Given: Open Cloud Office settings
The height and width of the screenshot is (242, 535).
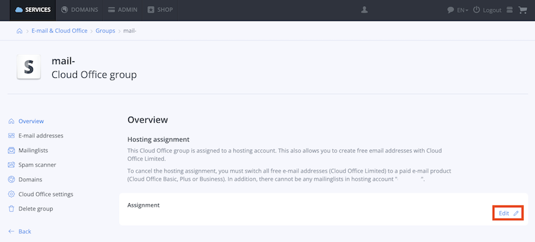Looking at the screenshot, I should point(45,195).
